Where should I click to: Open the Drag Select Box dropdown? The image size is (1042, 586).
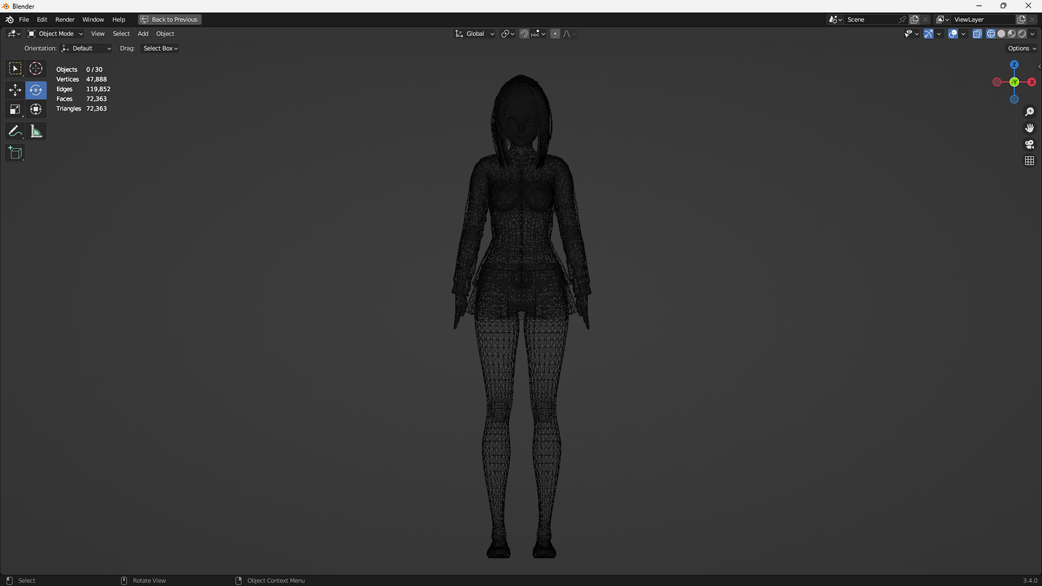tap(160, 49)
